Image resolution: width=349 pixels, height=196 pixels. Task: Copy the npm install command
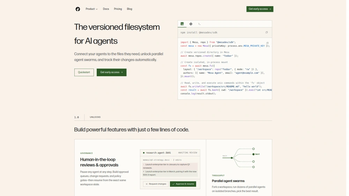coord(266,32)
